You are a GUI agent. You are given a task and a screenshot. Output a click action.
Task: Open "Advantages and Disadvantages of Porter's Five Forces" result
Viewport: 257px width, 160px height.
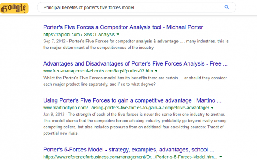(135, 63)
